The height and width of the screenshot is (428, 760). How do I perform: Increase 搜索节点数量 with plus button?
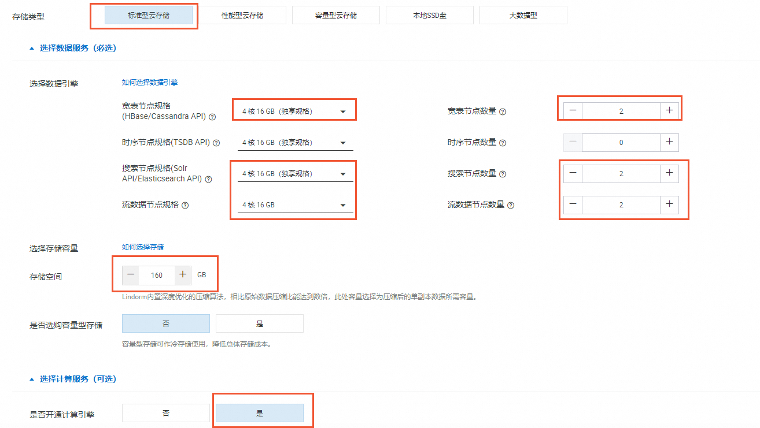669,173
